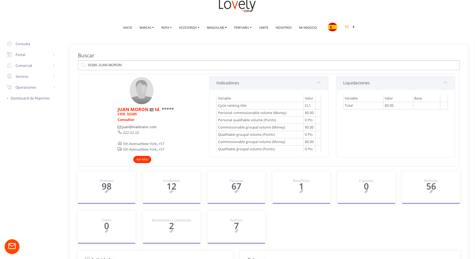Click the COD. 55285 text
Screen dimensions: 475x259
(127, 114)
